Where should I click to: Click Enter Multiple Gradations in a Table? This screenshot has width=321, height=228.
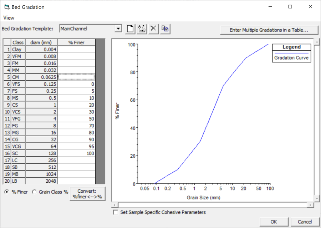point(269,30)
